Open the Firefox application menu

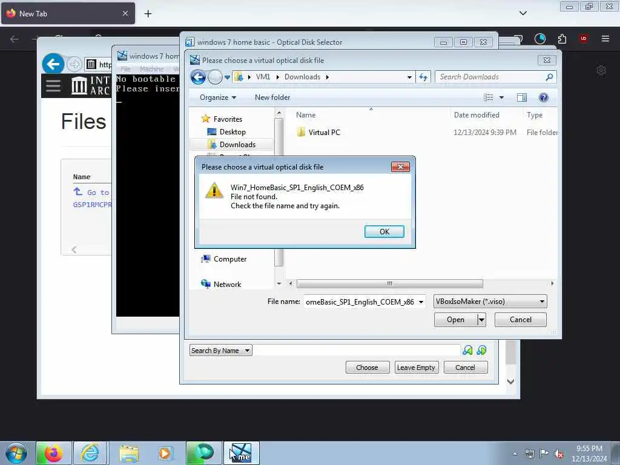(x=605, y=38)
